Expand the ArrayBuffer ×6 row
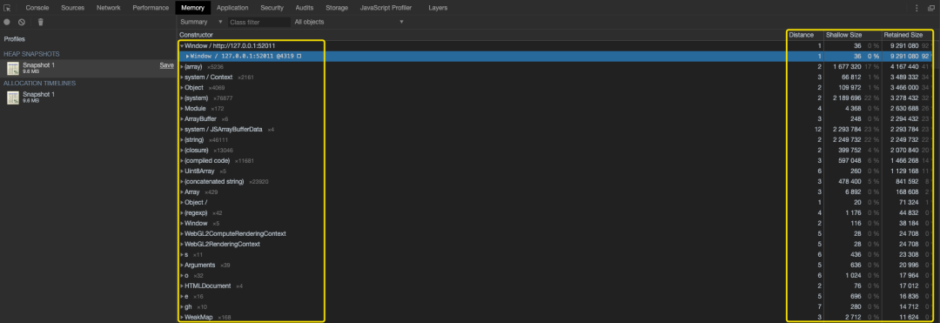This screenshot has width=940, height=323. pyautogui.click(x=182, y=118)
